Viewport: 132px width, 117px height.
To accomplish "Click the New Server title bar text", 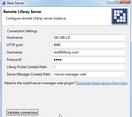I will (16, 3).
